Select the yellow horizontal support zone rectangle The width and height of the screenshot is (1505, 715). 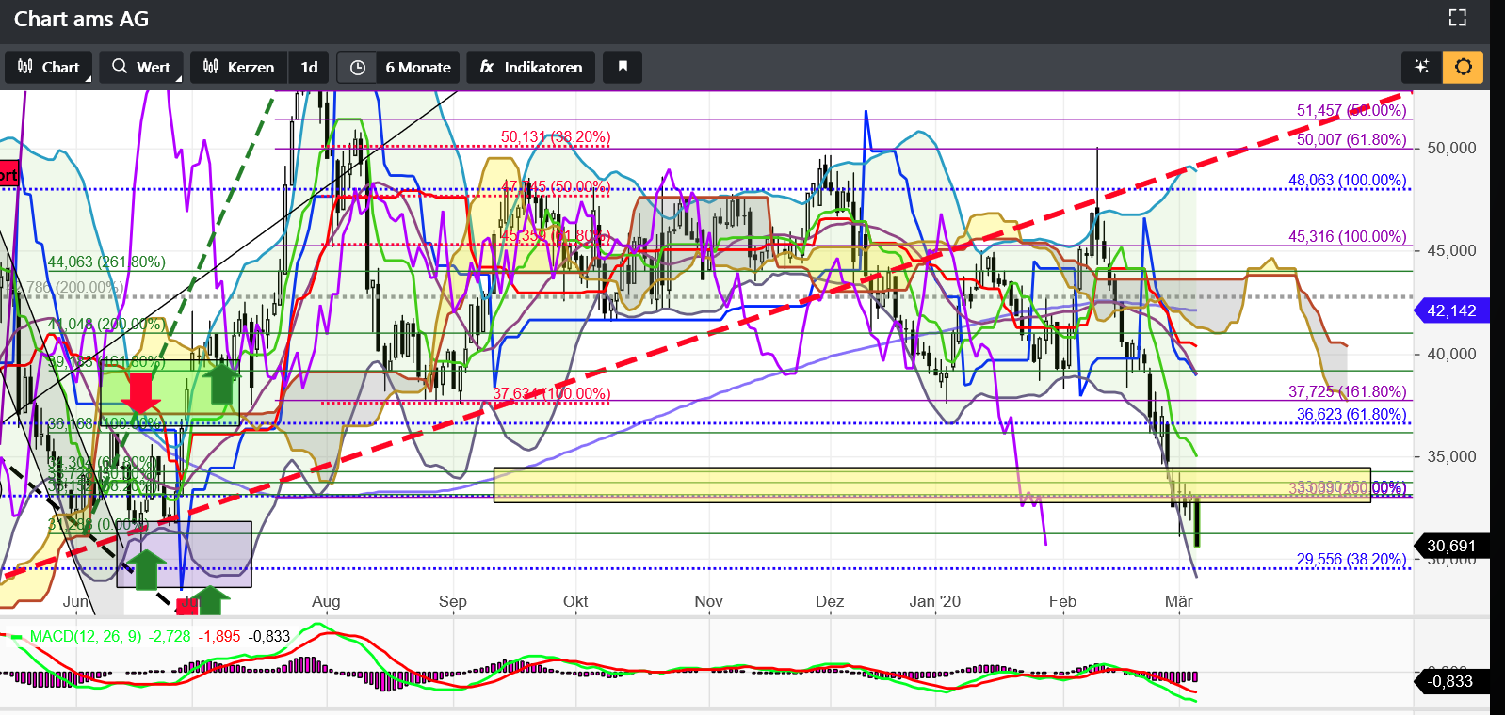(931, 485)
